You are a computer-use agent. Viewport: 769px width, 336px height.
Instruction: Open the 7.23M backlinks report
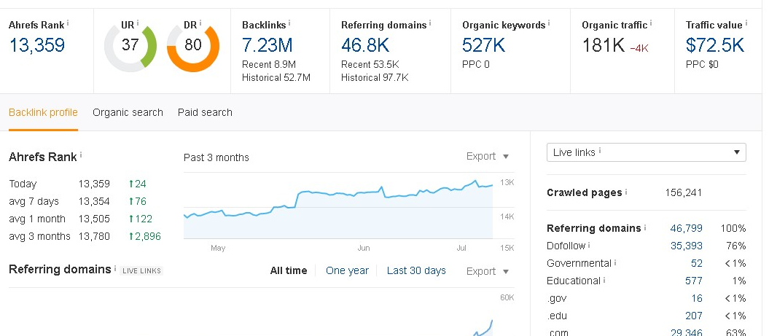(x=268, y=45)
